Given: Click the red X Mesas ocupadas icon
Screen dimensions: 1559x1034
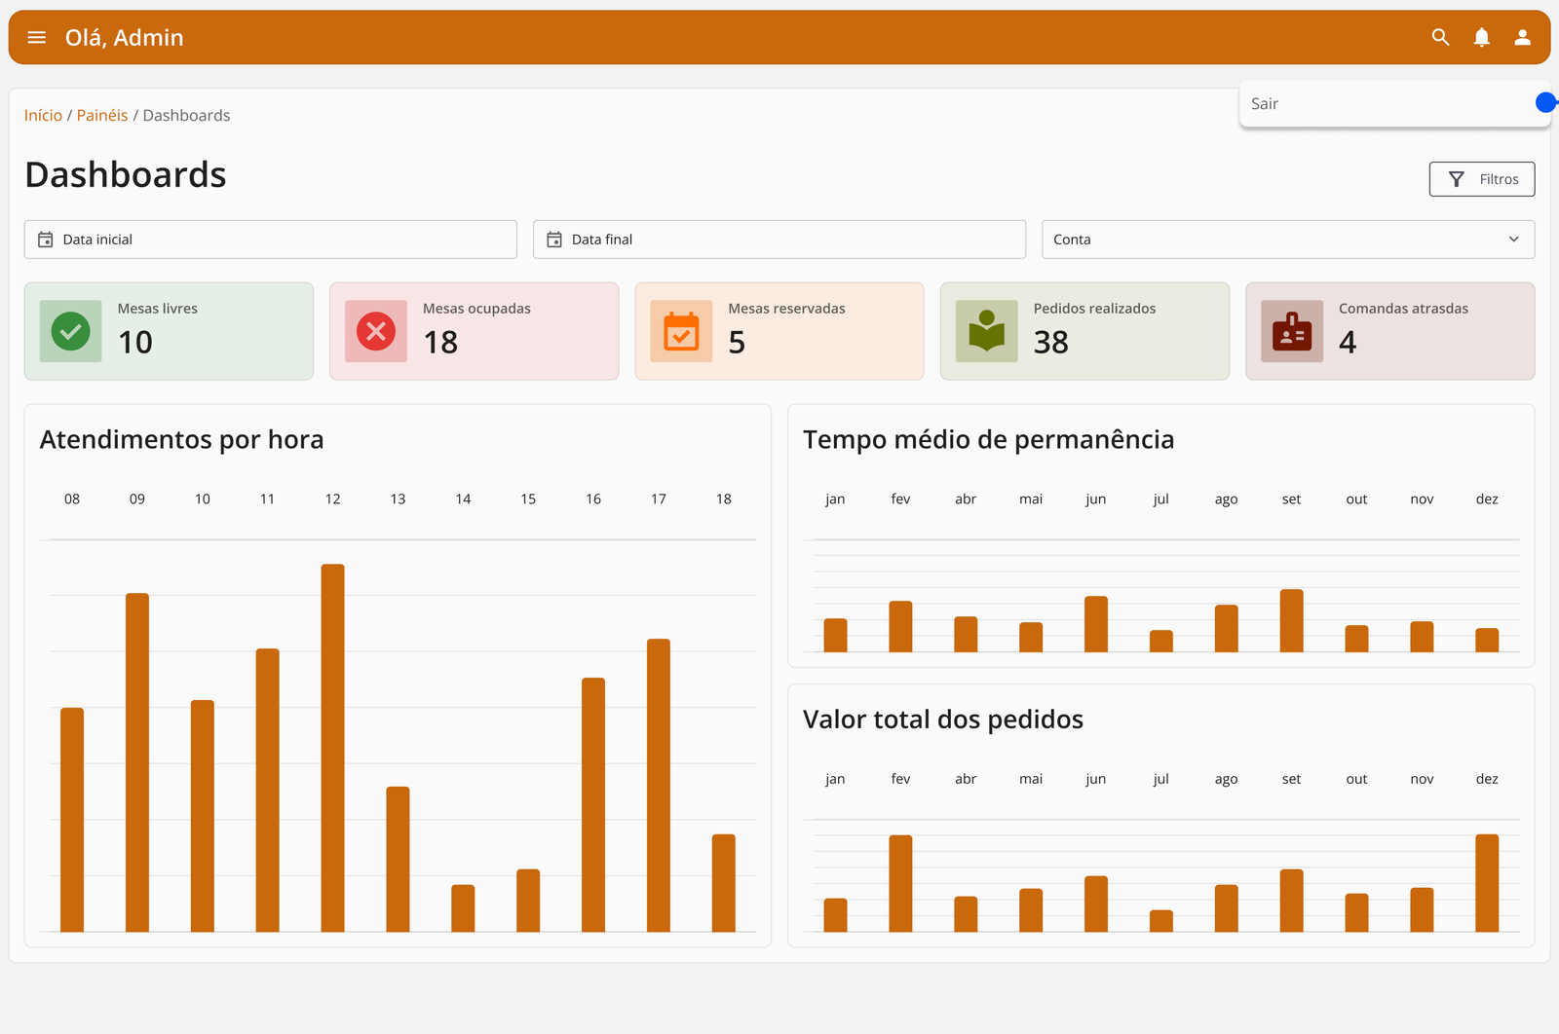Looking at the screenshot, I should click(376, 332).
